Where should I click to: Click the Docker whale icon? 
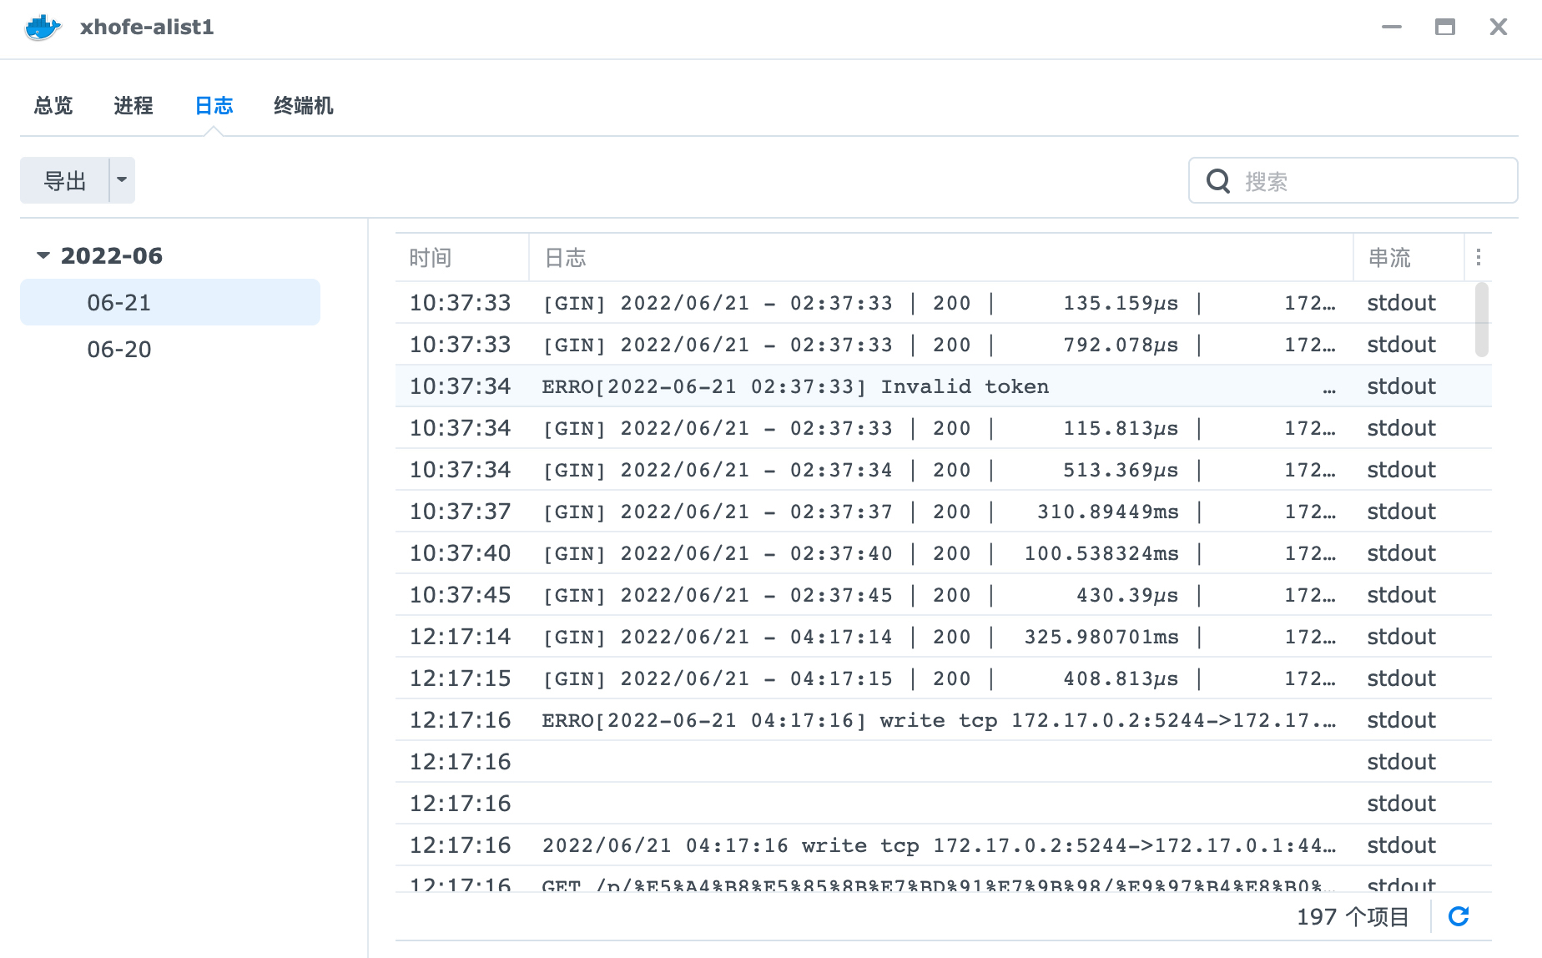tap(43, 28)
